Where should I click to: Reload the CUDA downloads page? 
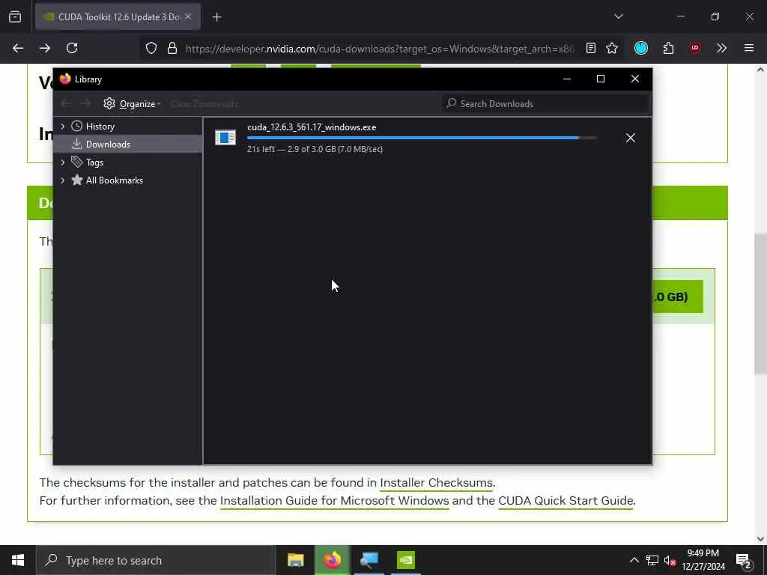tap(72, 48)
